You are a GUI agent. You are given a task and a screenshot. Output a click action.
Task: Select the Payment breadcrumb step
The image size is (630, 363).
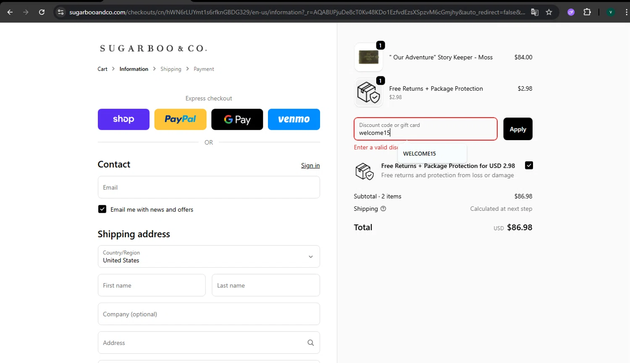(x=204, y=69)
